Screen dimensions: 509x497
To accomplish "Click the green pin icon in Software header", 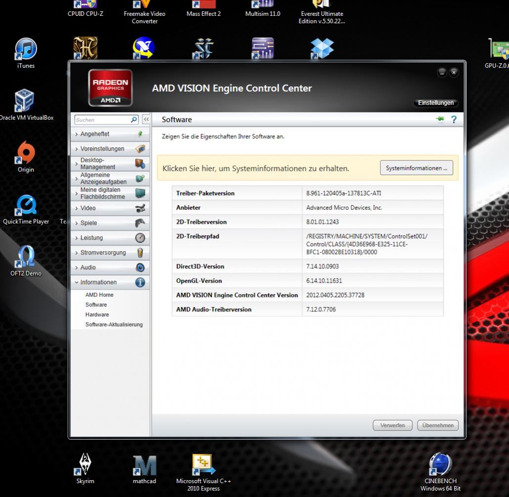I will 440,119.
